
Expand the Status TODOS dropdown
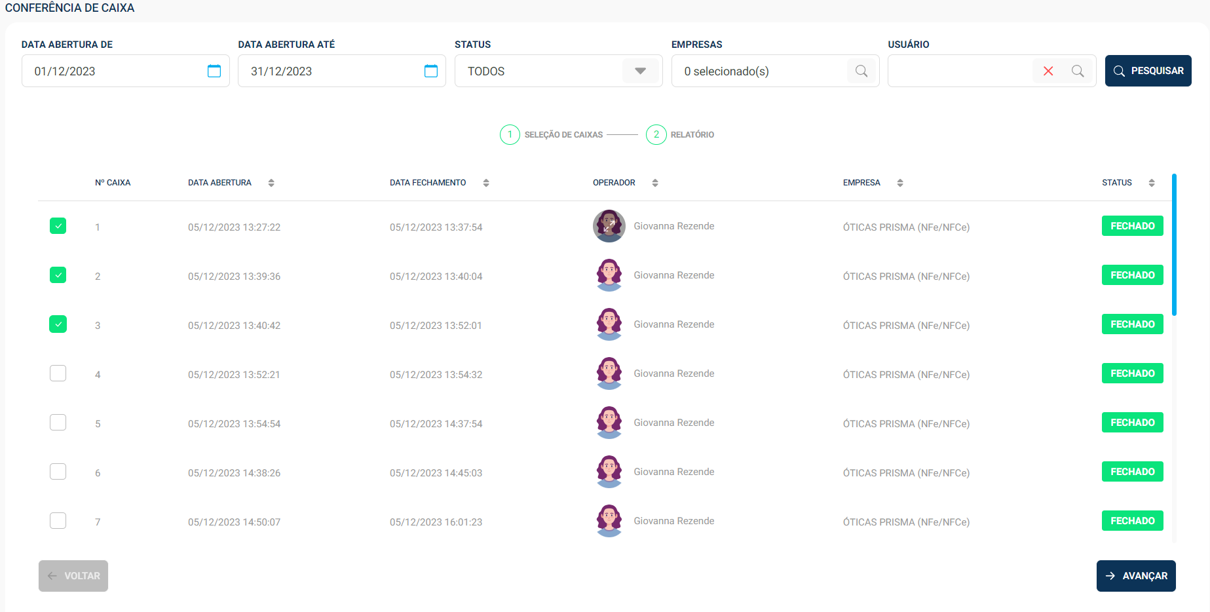coord(640,71)
